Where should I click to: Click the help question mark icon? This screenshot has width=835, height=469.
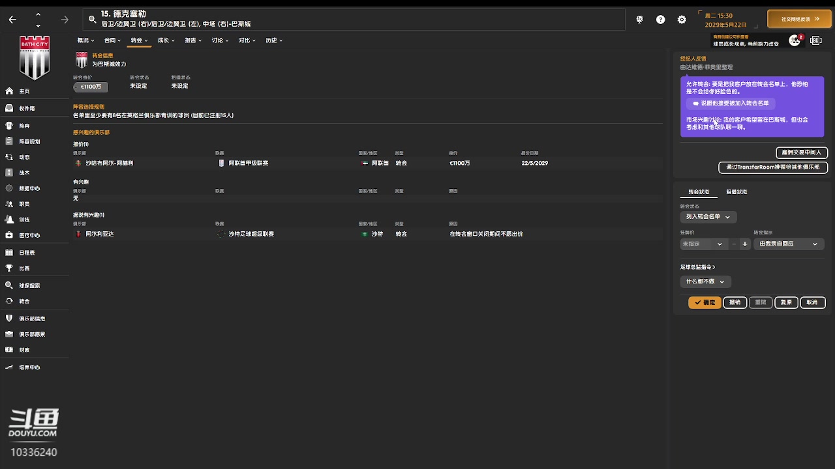(661, 20)
